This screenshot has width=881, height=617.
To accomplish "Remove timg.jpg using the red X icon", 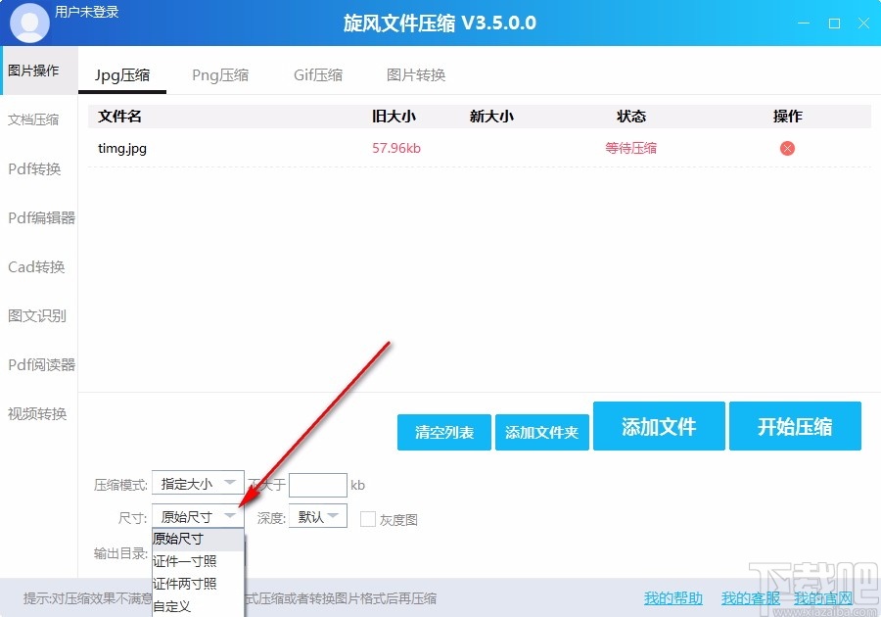I will click(x=786, y=148).
